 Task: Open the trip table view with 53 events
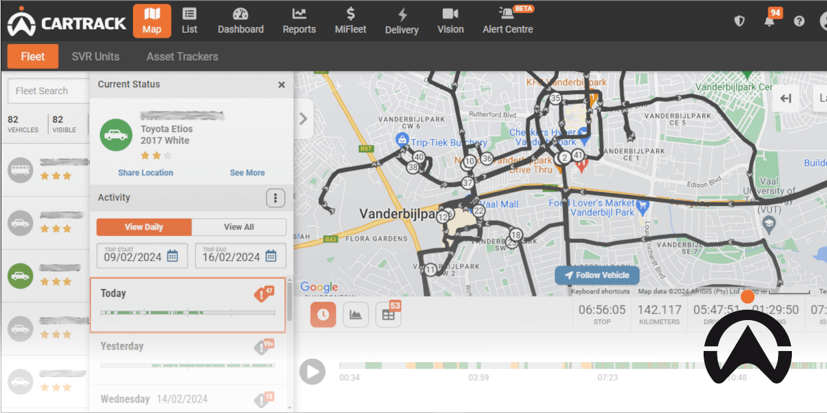point(388,314)
